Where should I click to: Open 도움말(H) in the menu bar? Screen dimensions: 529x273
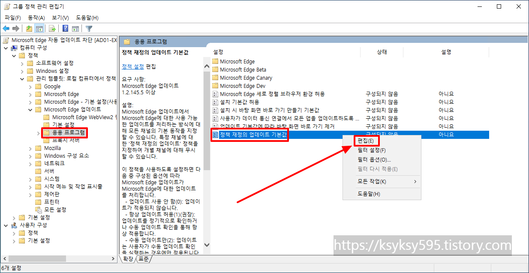(87, 18)
